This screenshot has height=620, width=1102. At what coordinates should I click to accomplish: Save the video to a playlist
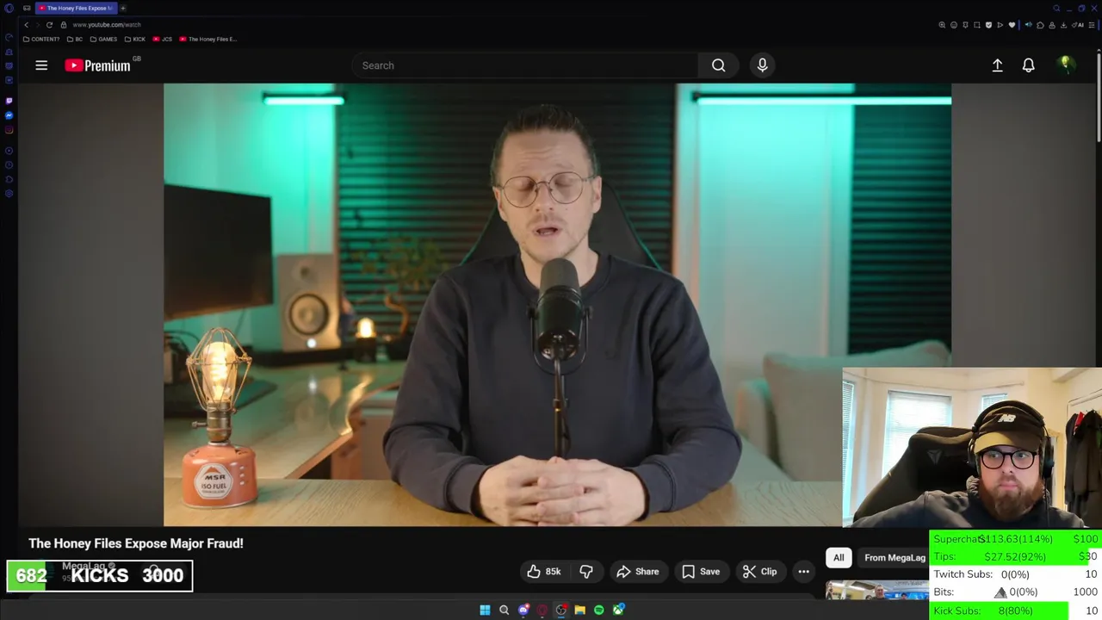[701, 572]
